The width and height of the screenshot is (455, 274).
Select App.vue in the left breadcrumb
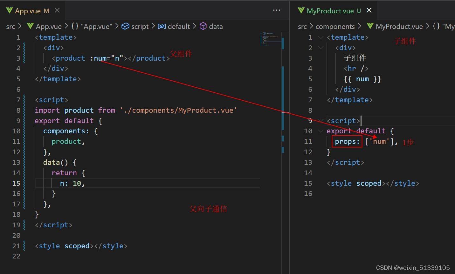point(49,26)
